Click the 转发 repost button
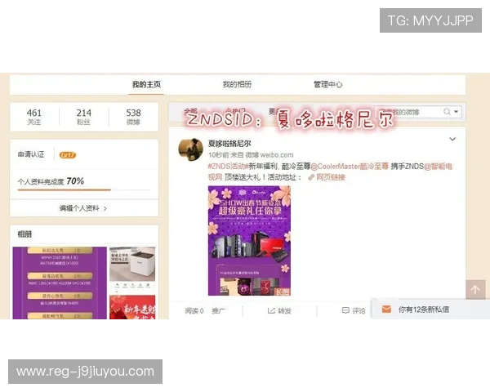The image size is (490, 392). pos(279,310)
